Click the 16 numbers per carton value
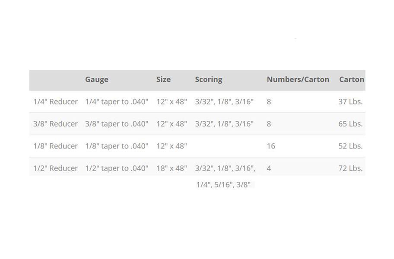 click(x=271, y=146)
